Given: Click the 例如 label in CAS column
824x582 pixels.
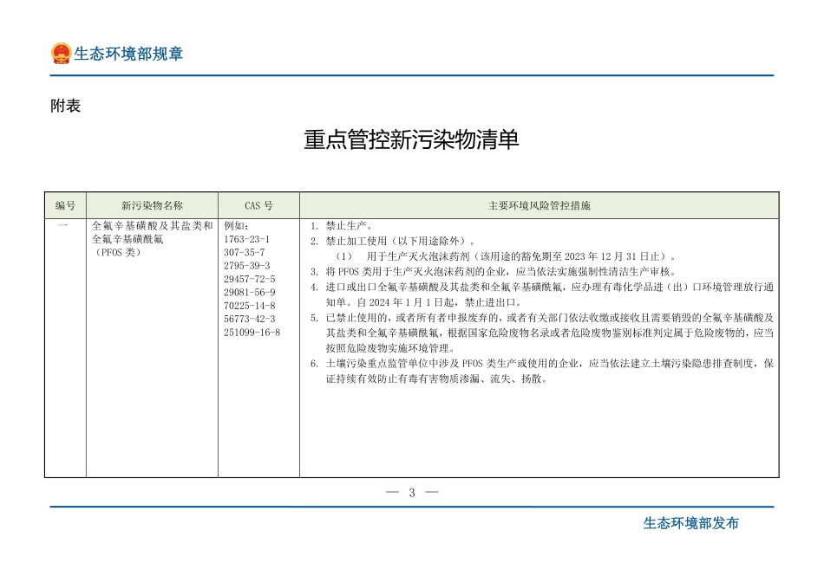Looking at the screenshot, I should pos(234,225).
